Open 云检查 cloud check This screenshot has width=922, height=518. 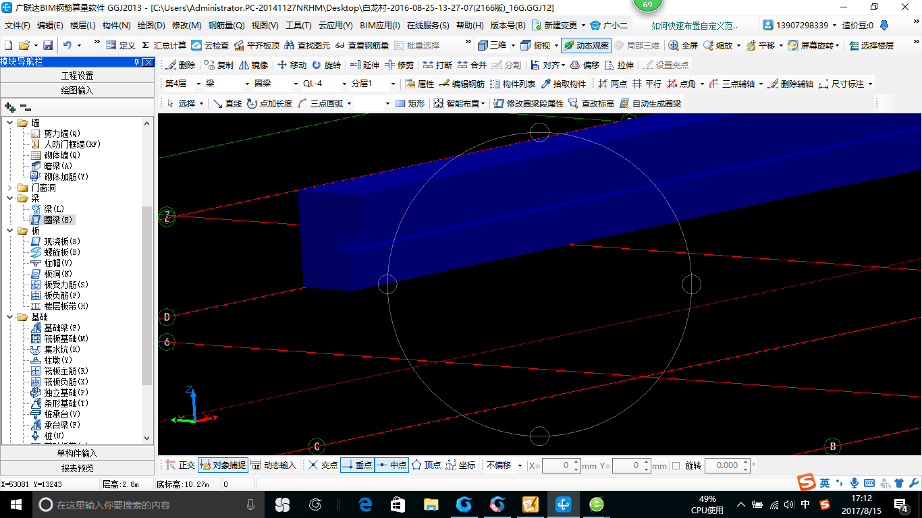(210, 45)
